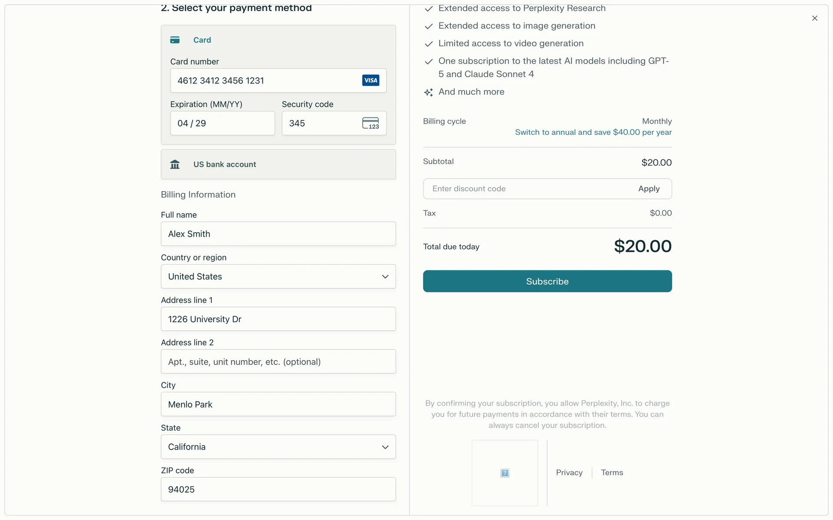Expand the State dropdown showing California
833x520 pixels.
coord(278,447)
